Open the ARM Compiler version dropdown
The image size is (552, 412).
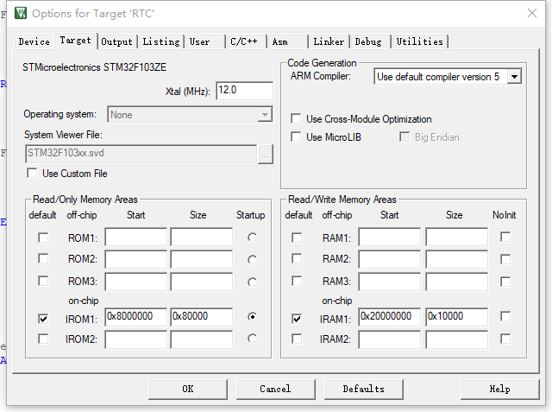pos(448,77)
